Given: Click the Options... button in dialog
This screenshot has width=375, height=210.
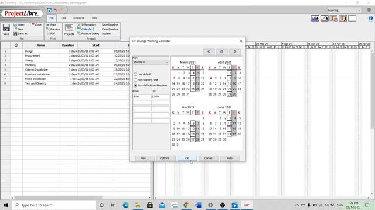Looking at the screenshot, I should (x=166, y=158).
